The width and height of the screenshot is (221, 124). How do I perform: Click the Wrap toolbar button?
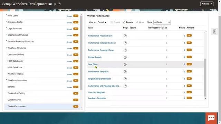coord(140,22)
